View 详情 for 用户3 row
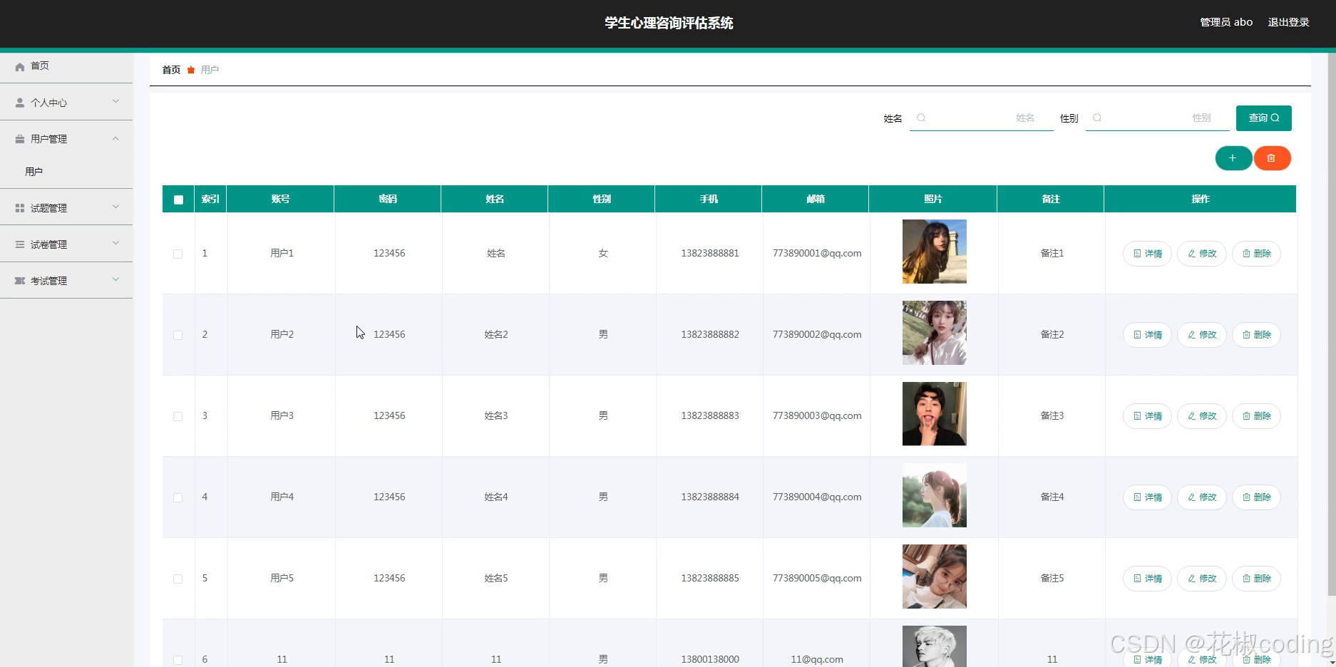 pos(1147,416)
